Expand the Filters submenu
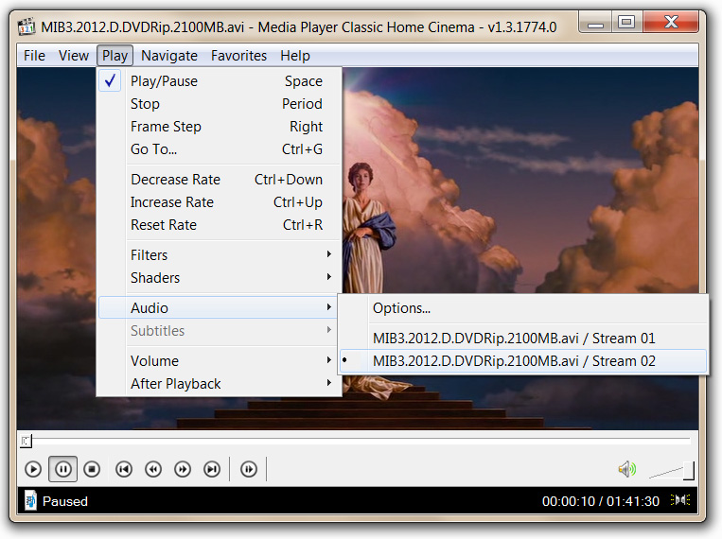The image size is (722, 539). point(220,254)
